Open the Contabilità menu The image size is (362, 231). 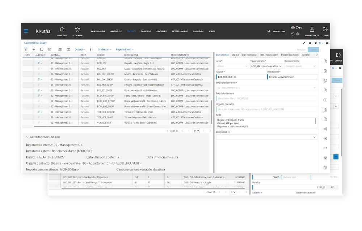161,31
